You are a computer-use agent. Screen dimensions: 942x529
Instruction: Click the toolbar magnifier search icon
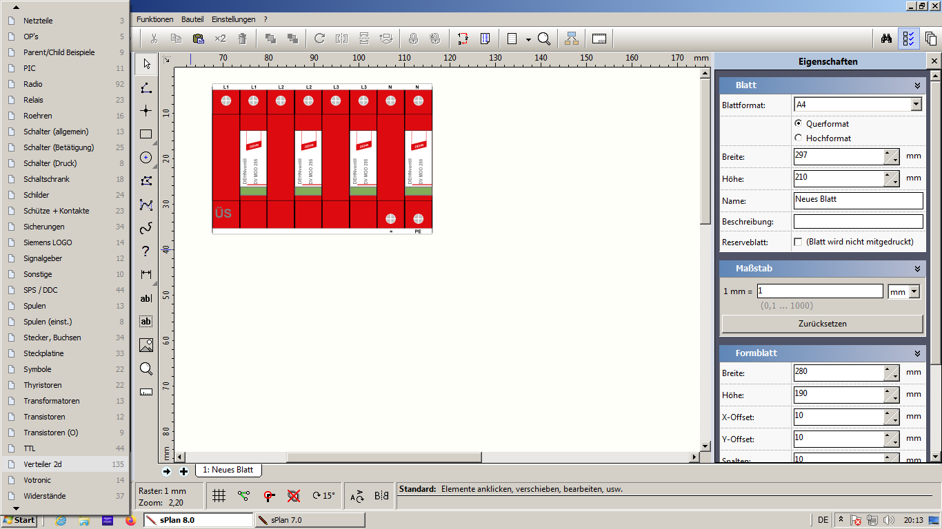point(544,39)
